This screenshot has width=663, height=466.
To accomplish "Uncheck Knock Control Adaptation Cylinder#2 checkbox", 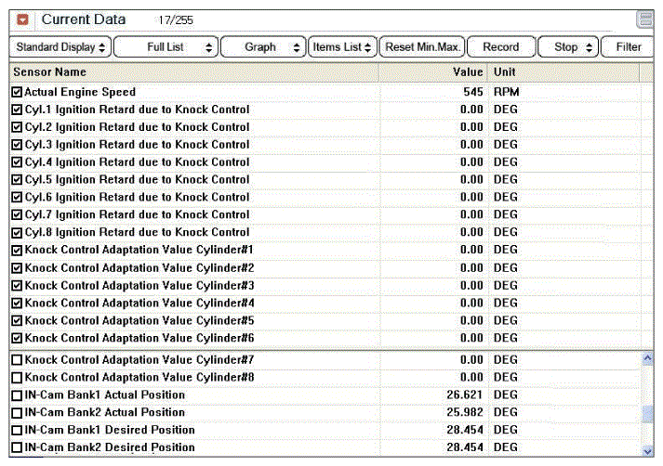I will click(x=17, y=268).
